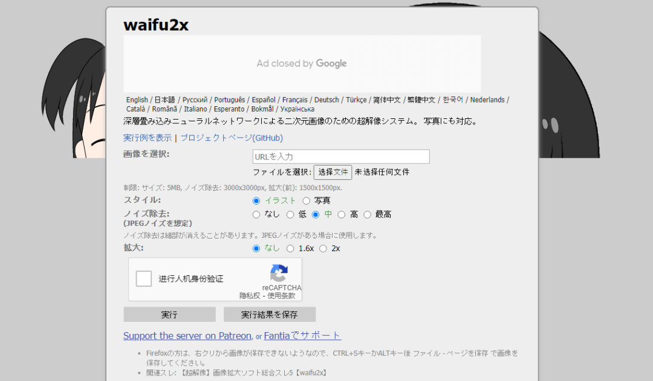Switch language to Bokmål
Image resolution: width=653 pixels, height=381 pixels.
(x=262, y=109)
